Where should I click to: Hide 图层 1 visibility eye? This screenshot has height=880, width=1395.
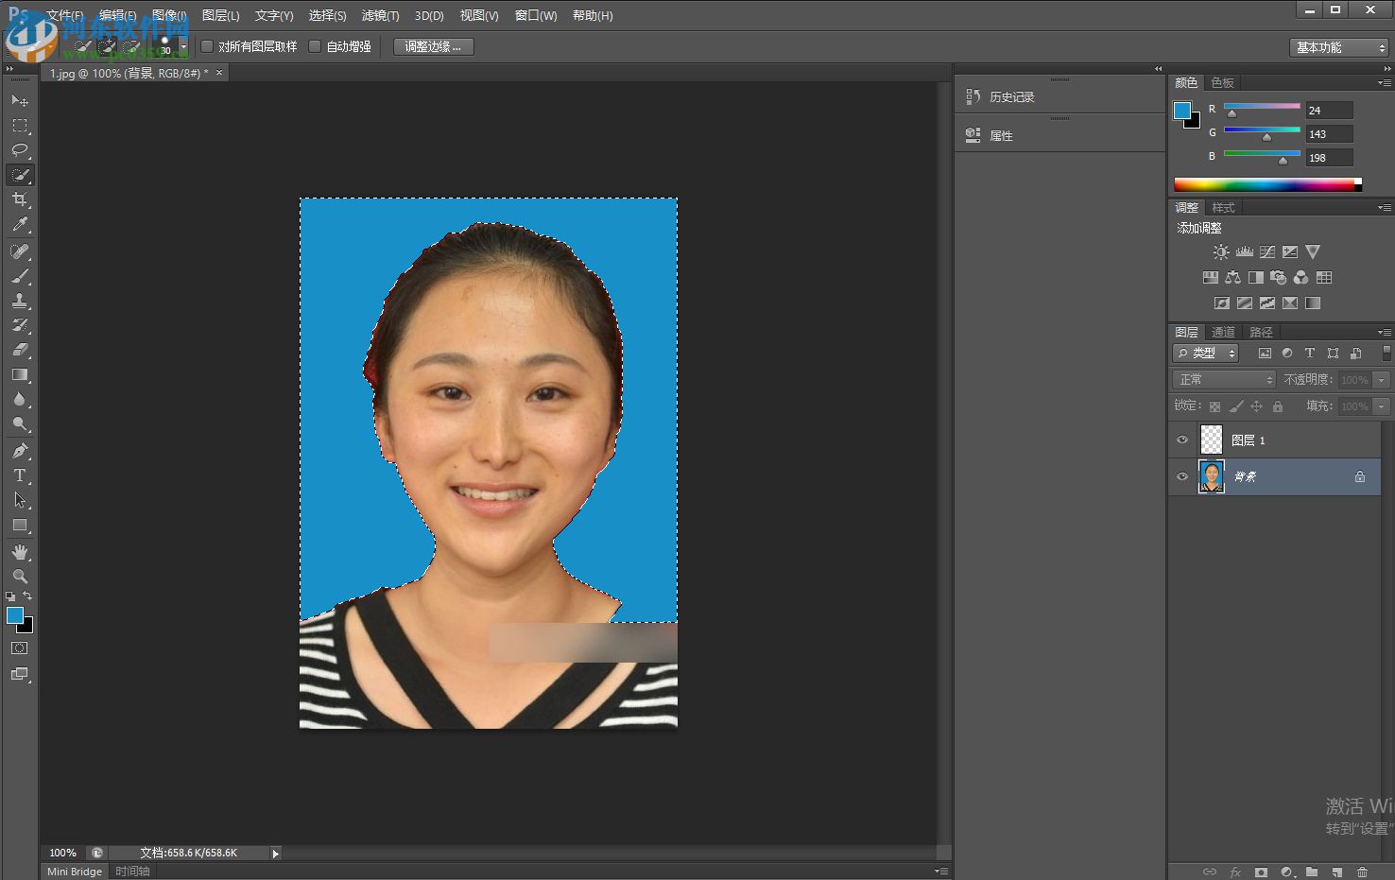coord(1181,440)
